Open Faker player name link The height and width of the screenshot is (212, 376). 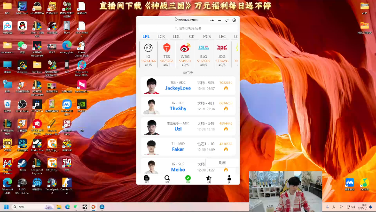click(178, 149)
